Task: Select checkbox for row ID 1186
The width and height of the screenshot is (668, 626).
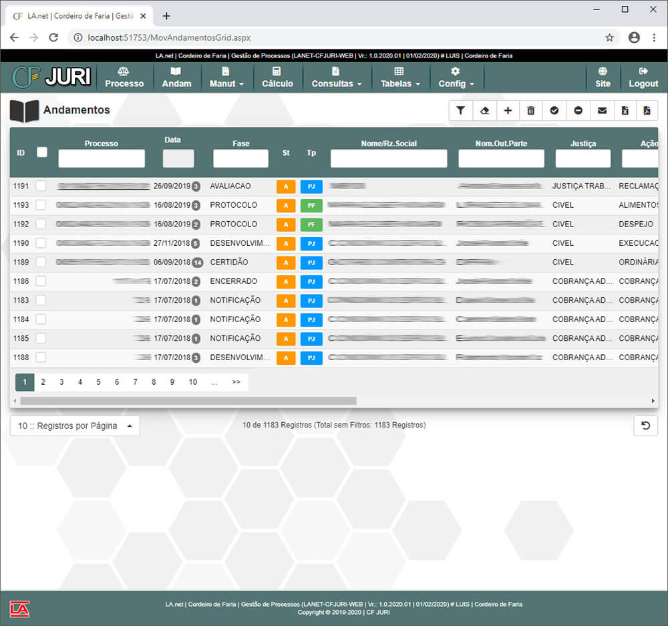Action: tap(41, 281)
